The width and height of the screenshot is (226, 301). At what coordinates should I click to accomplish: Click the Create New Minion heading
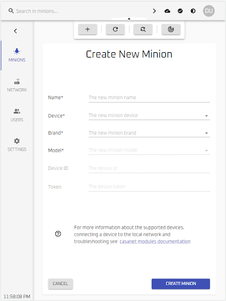129,54
